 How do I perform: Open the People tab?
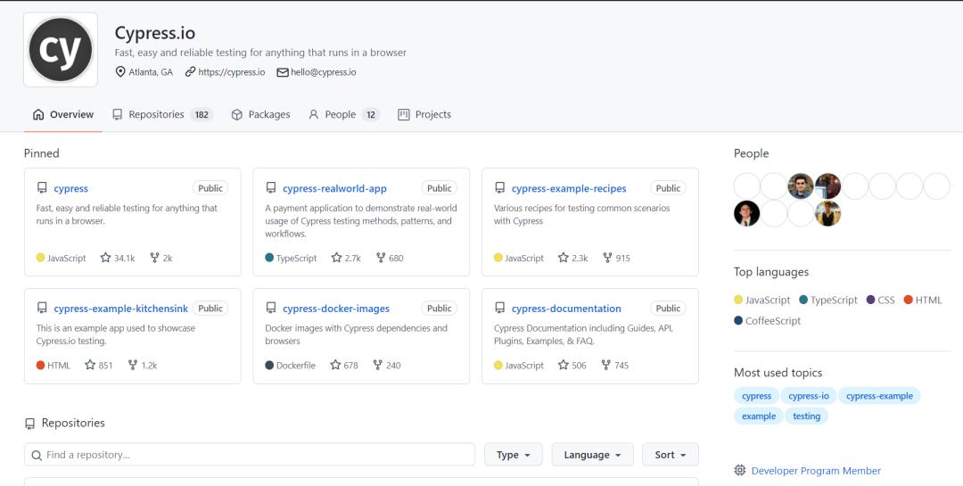click(344, 114)
